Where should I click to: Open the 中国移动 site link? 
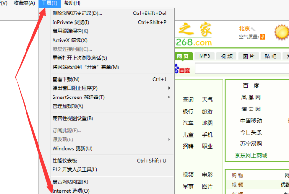coord(251,121)
